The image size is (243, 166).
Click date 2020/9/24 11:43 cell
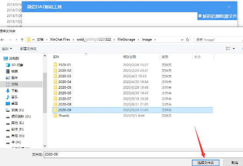pos(136,110)
